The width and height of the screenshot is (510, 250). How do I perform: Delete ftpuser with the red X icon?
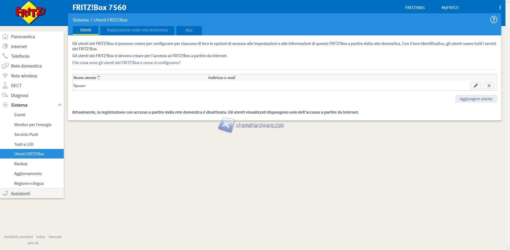(x=489, y=86)
